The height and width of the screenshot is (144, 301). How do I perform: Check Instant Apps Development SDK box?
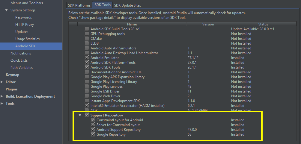pos(87,101)
